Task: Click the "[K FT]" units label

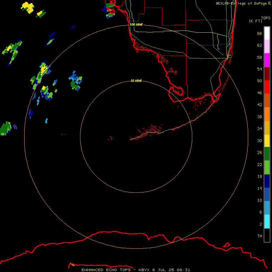Action: coord(255,21)
